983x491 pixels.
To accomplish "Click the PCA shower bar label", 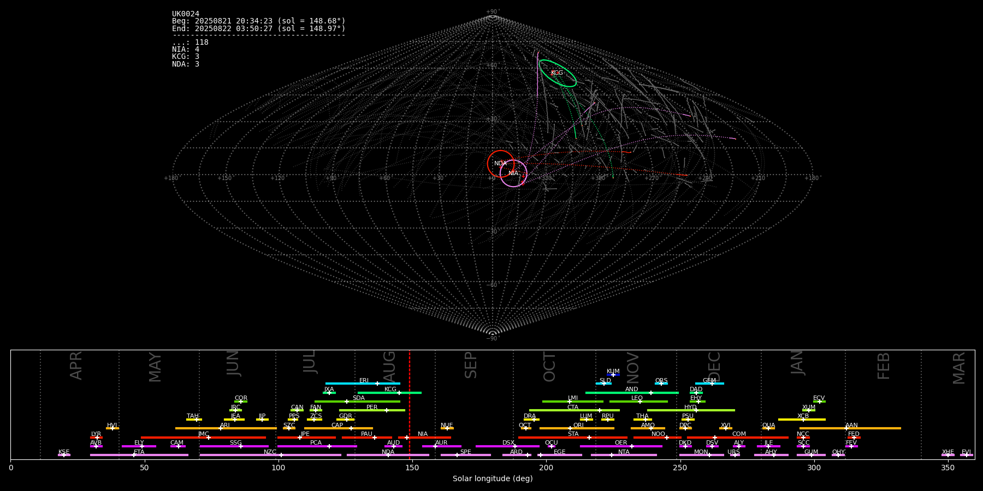I will click(x=316, y=443).
